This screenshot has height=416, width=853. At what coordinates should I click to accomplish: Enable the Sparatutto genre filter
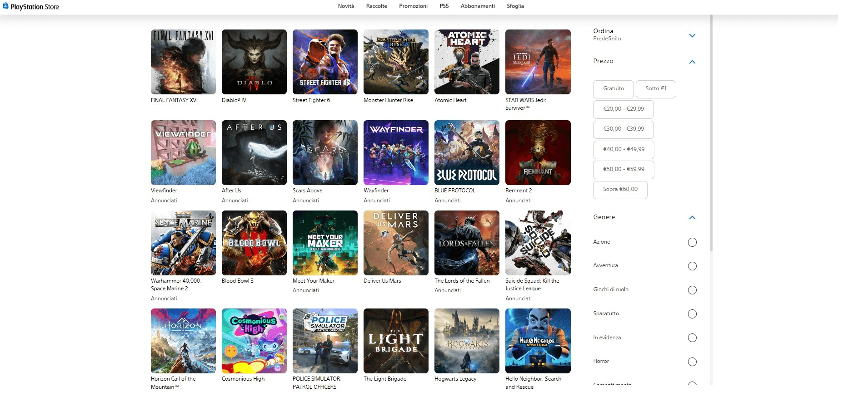692,314
